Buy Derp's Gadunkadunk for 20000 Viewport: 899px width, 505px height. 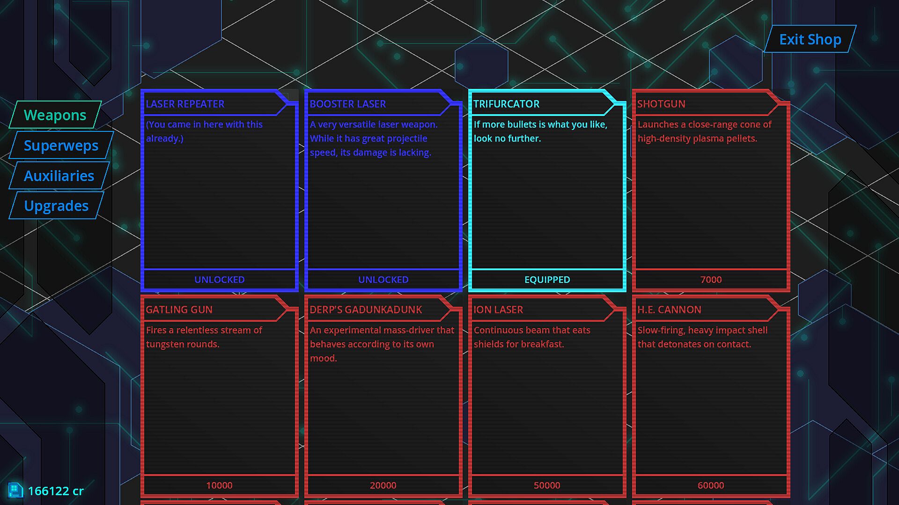(x=383, y=485)
